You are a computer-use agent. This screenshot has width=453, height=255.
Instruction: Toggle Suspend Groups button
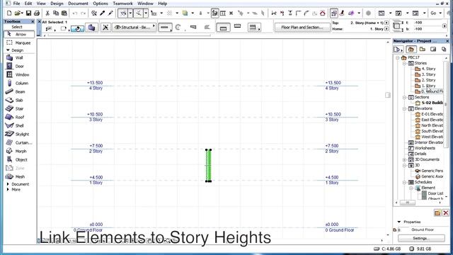215,13
